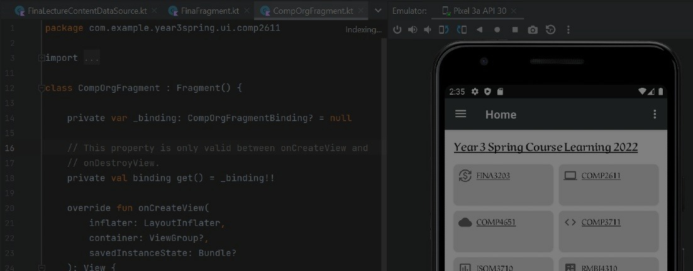Click the emulator Rotate Left icon
This screenshot has height=271, width=693.
pyautogui.click(x=462, y=29)
